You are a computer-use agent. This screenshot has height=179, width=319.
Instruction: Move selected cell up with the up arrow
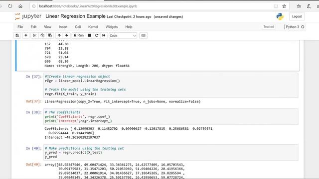[x=59, y=35]
